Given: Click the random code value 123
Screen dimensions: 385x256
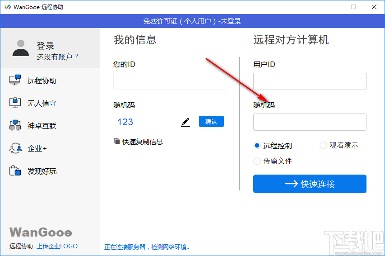Looking at the screenshot, I should (x=125, y=122).
